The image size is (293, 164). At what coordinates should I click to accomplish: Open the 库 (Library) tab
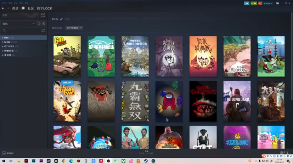pos(23,8)
